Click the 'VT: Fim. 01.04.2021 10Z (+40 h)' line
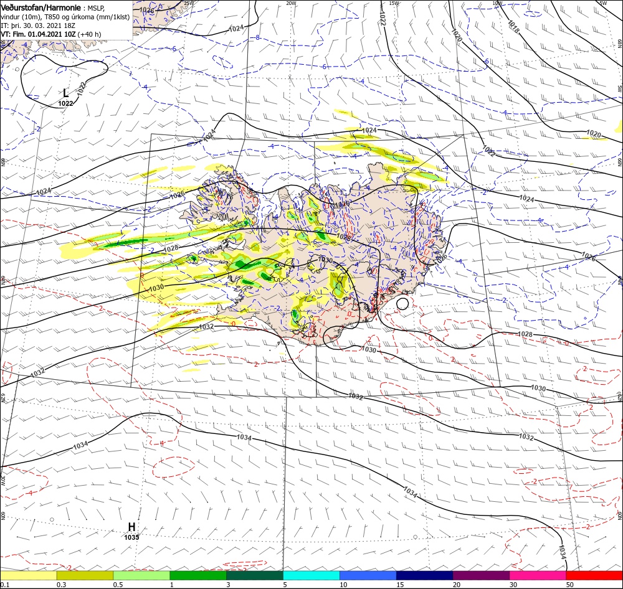The width and height of the screenshot is (623, 589). pos(51,34)
